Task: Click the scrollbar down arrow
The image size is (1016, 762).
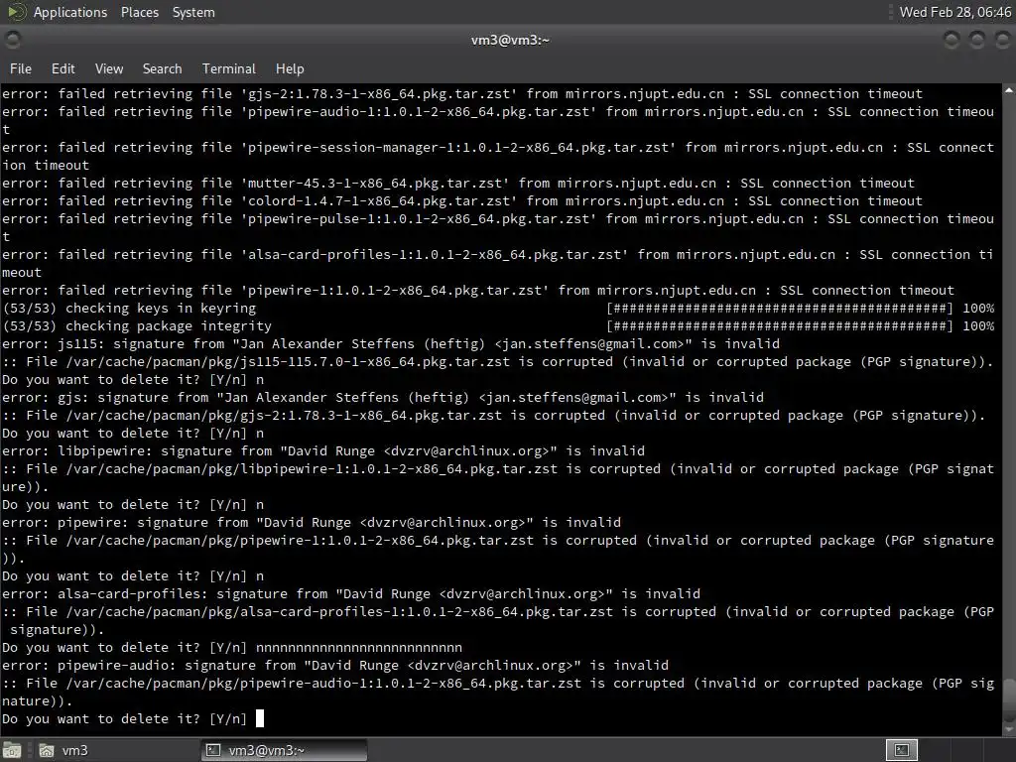Action: [x=1009, y=729]
